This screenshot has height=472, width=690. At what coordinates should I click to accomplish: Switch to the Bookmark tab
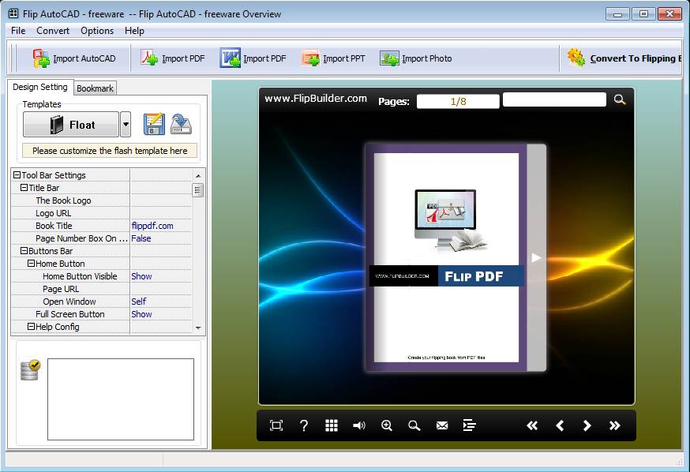click(x=95, y=88)
